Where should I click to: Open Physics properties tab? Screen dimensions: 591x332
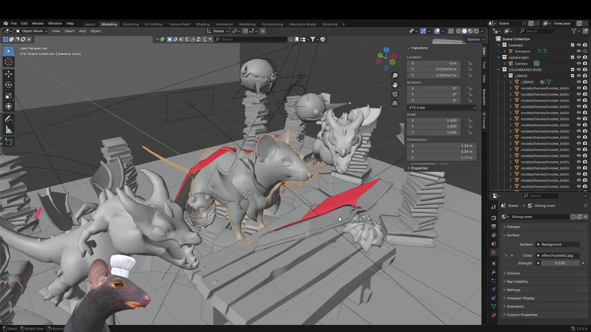coord(494,290)
